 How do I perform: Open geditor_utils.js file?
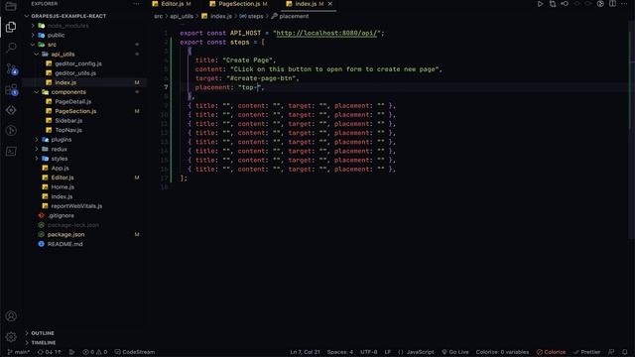click(x=75, y=73)
